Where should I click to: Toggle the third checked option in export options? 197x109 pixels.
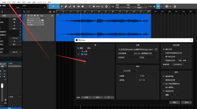coord(164,84)
